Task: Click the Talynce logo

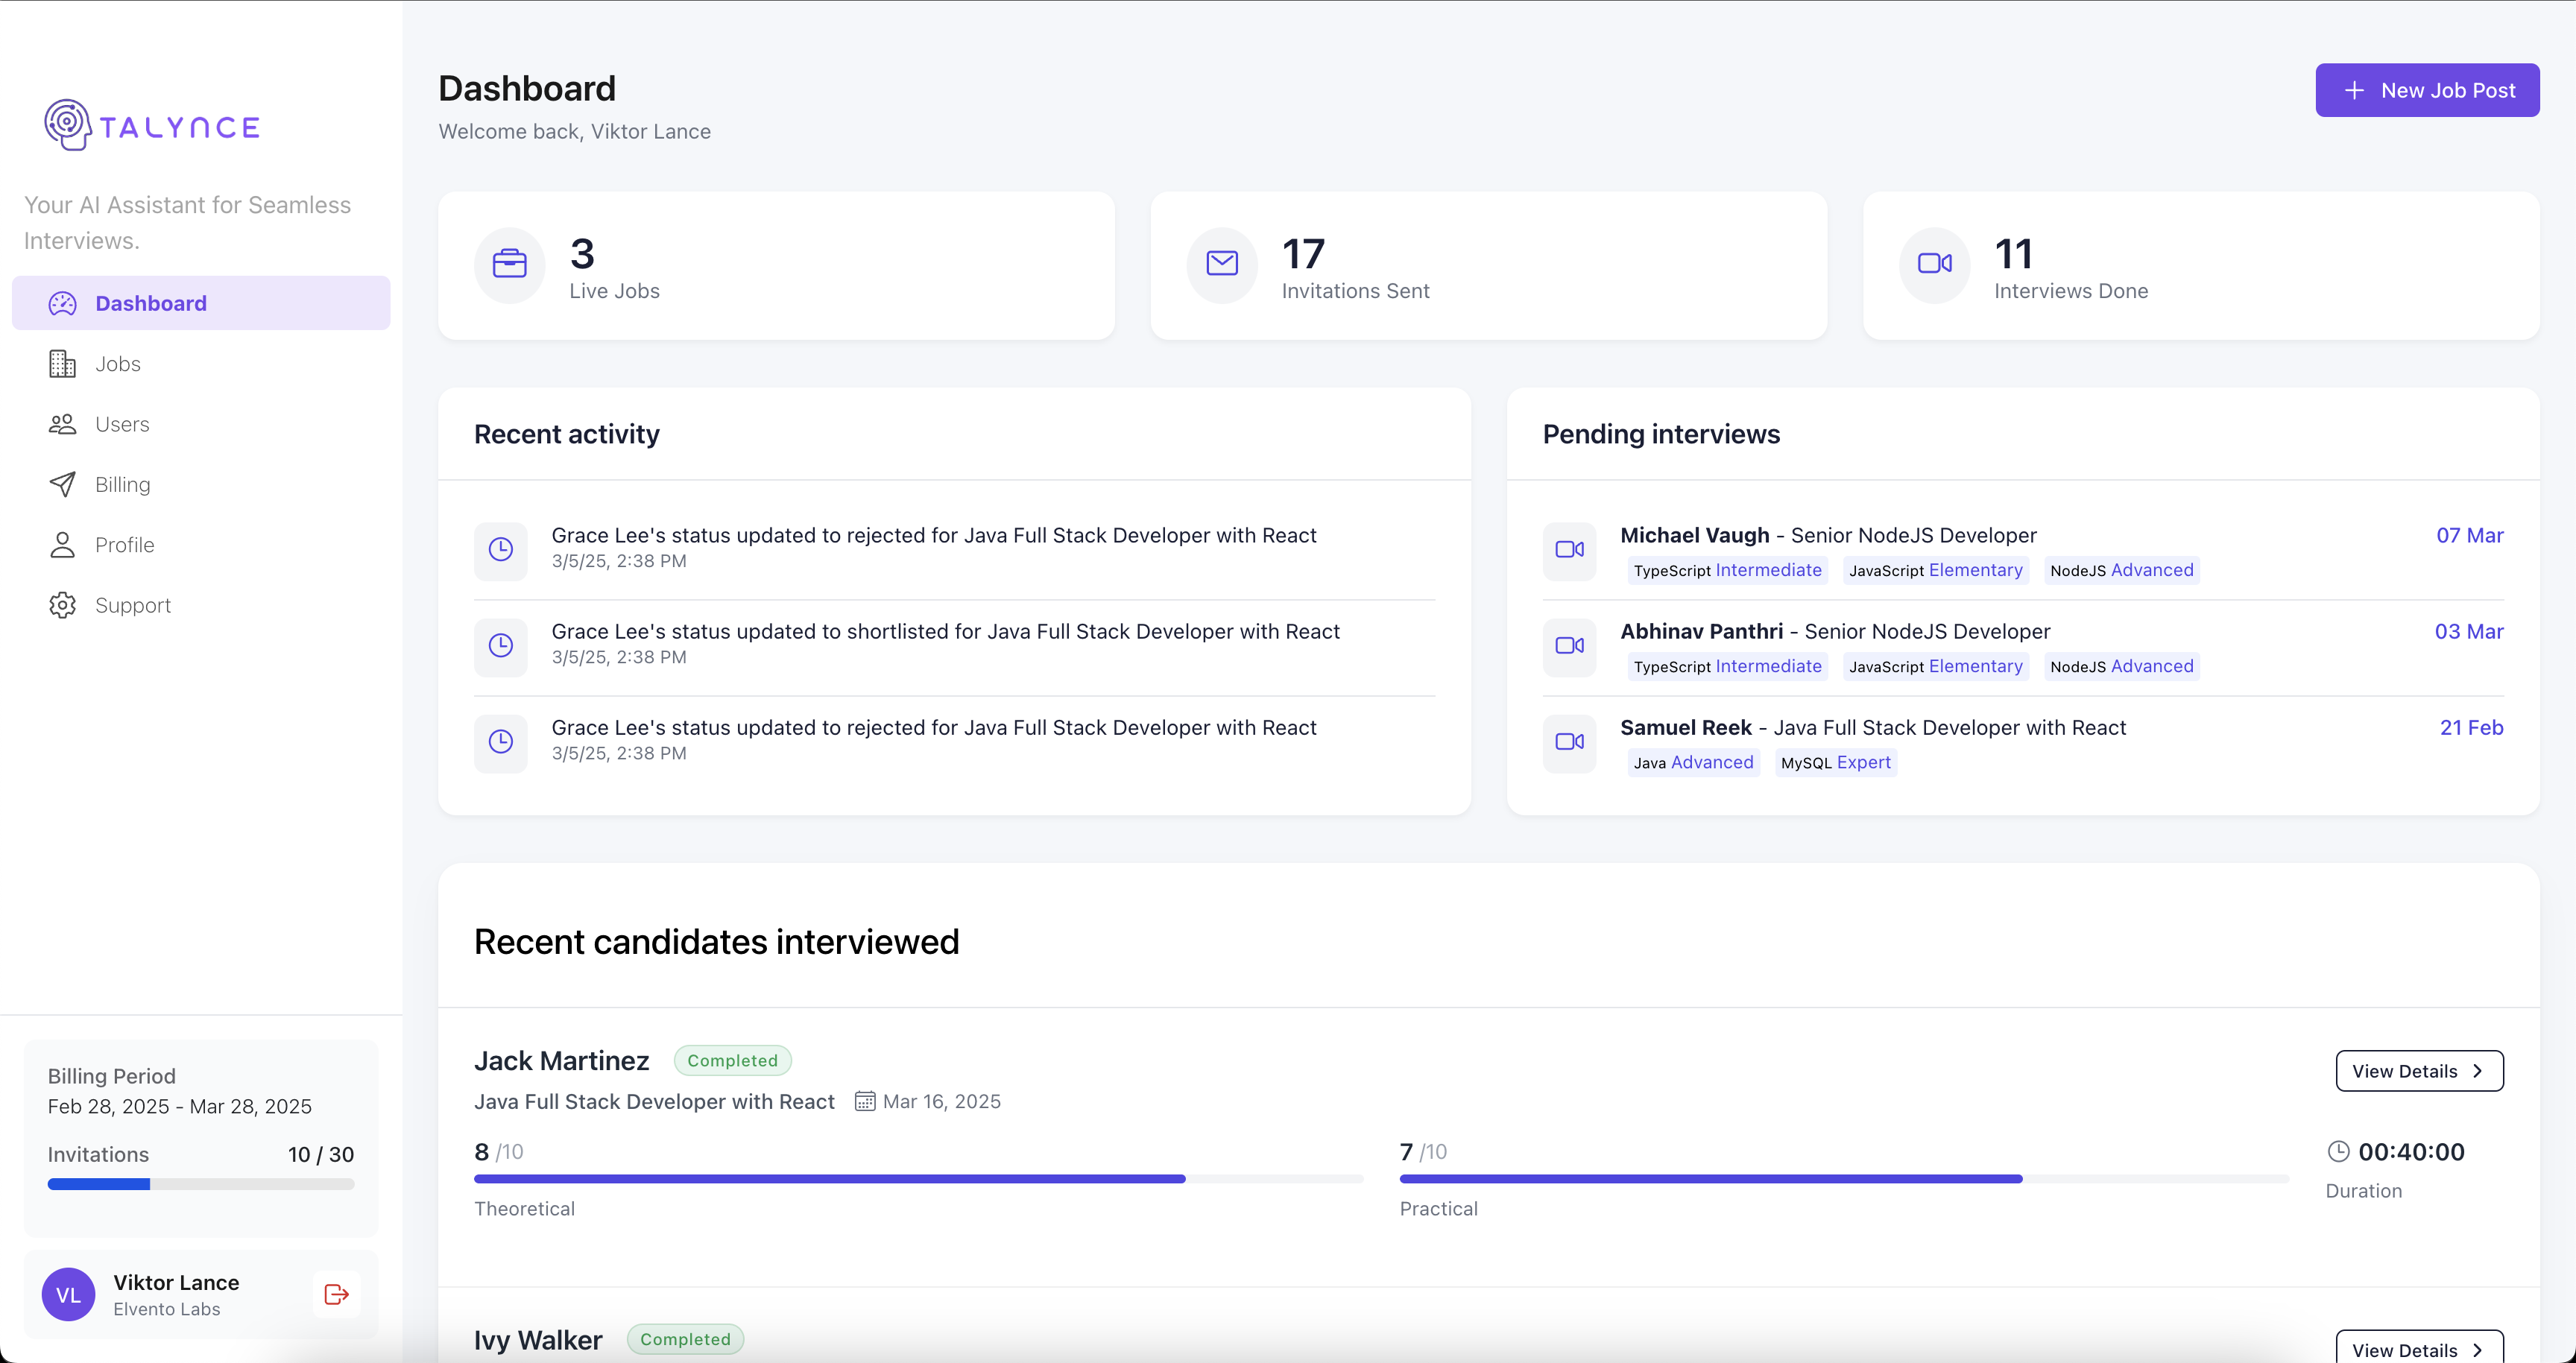Action: (x=152, y=126)
